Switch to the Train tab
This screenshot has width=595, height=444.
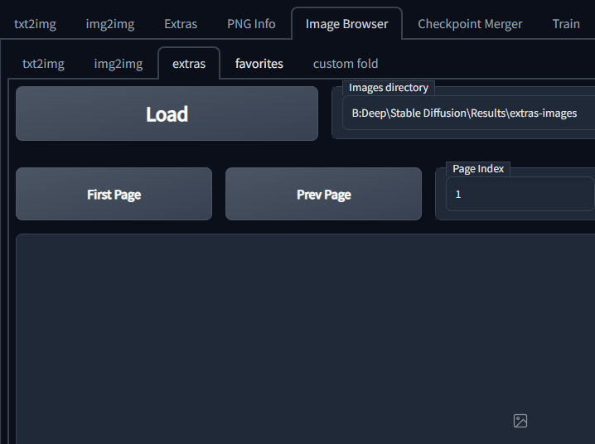click(566, 24)
